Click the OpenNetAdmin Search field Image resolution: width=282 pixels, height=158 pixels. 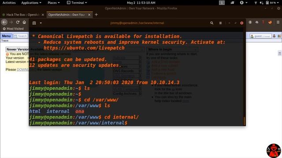point(21,36)
